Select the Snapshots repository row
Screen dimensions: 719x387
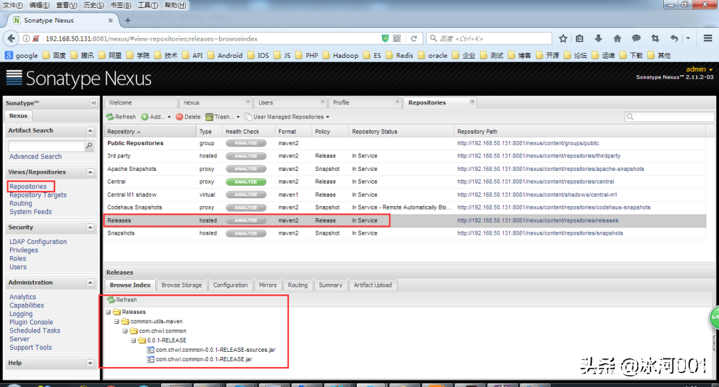(x=405, y=233)
